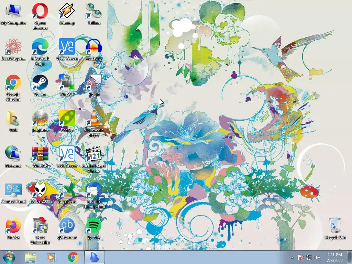Select the SugarSync desktop shortcut
This screenshot has width=352, height=264.
tap(67, 192)
